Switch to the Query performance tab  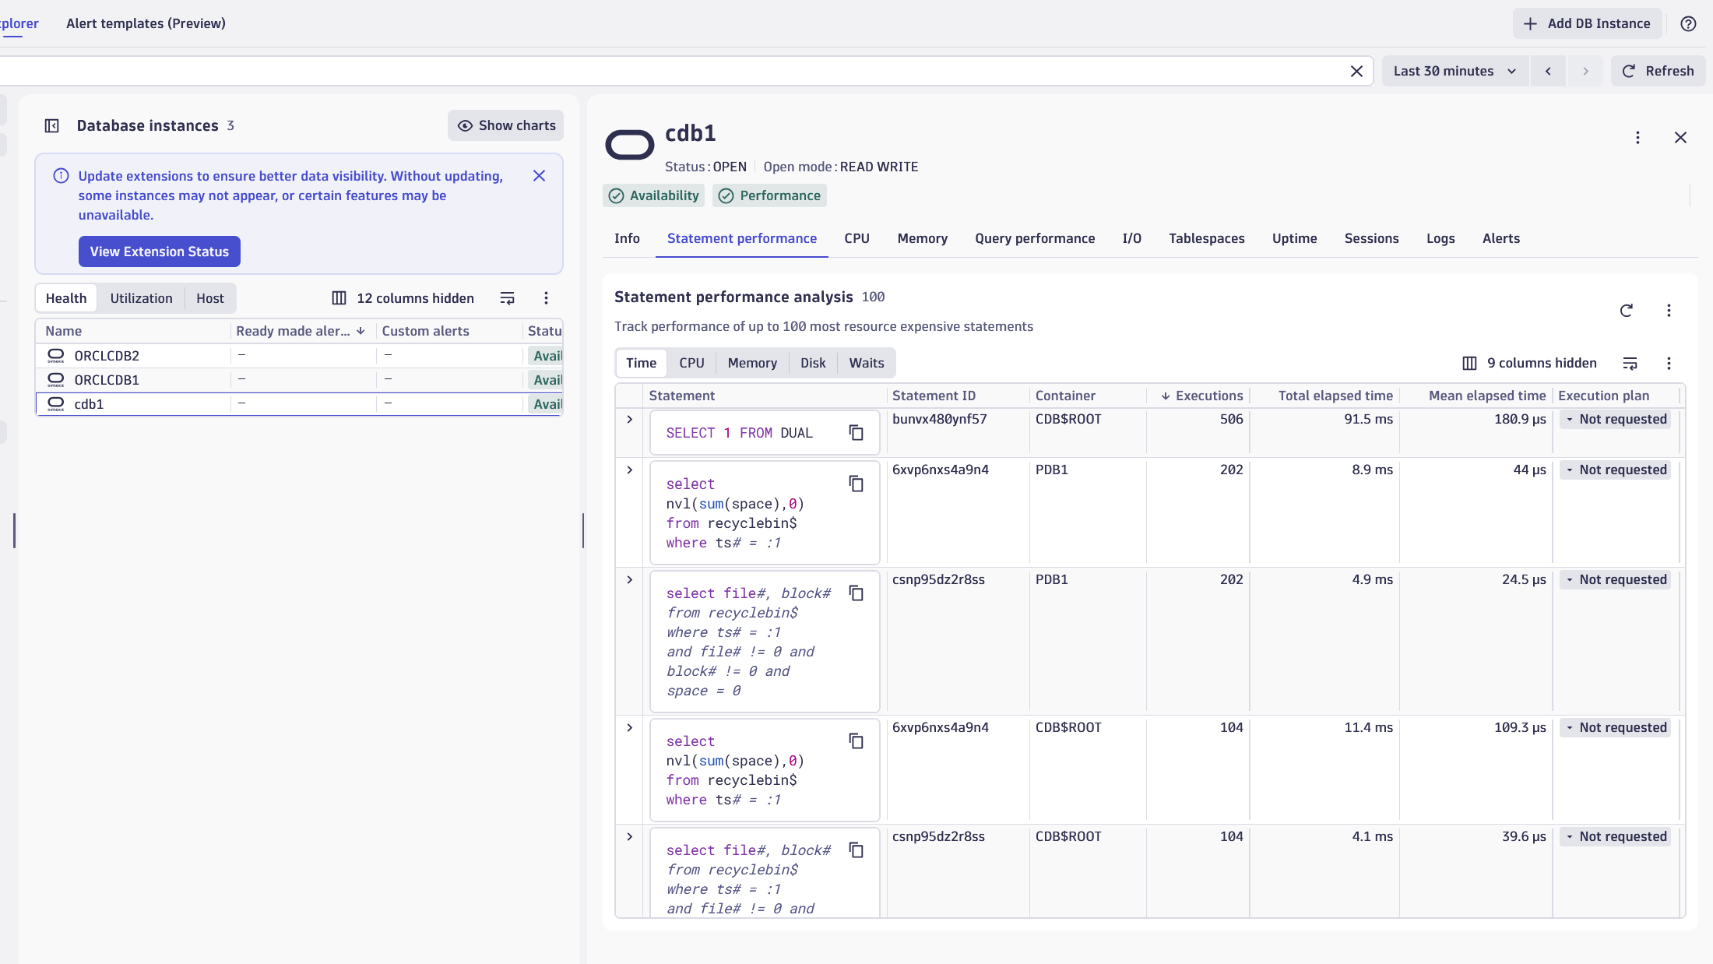pos(1035,238)
